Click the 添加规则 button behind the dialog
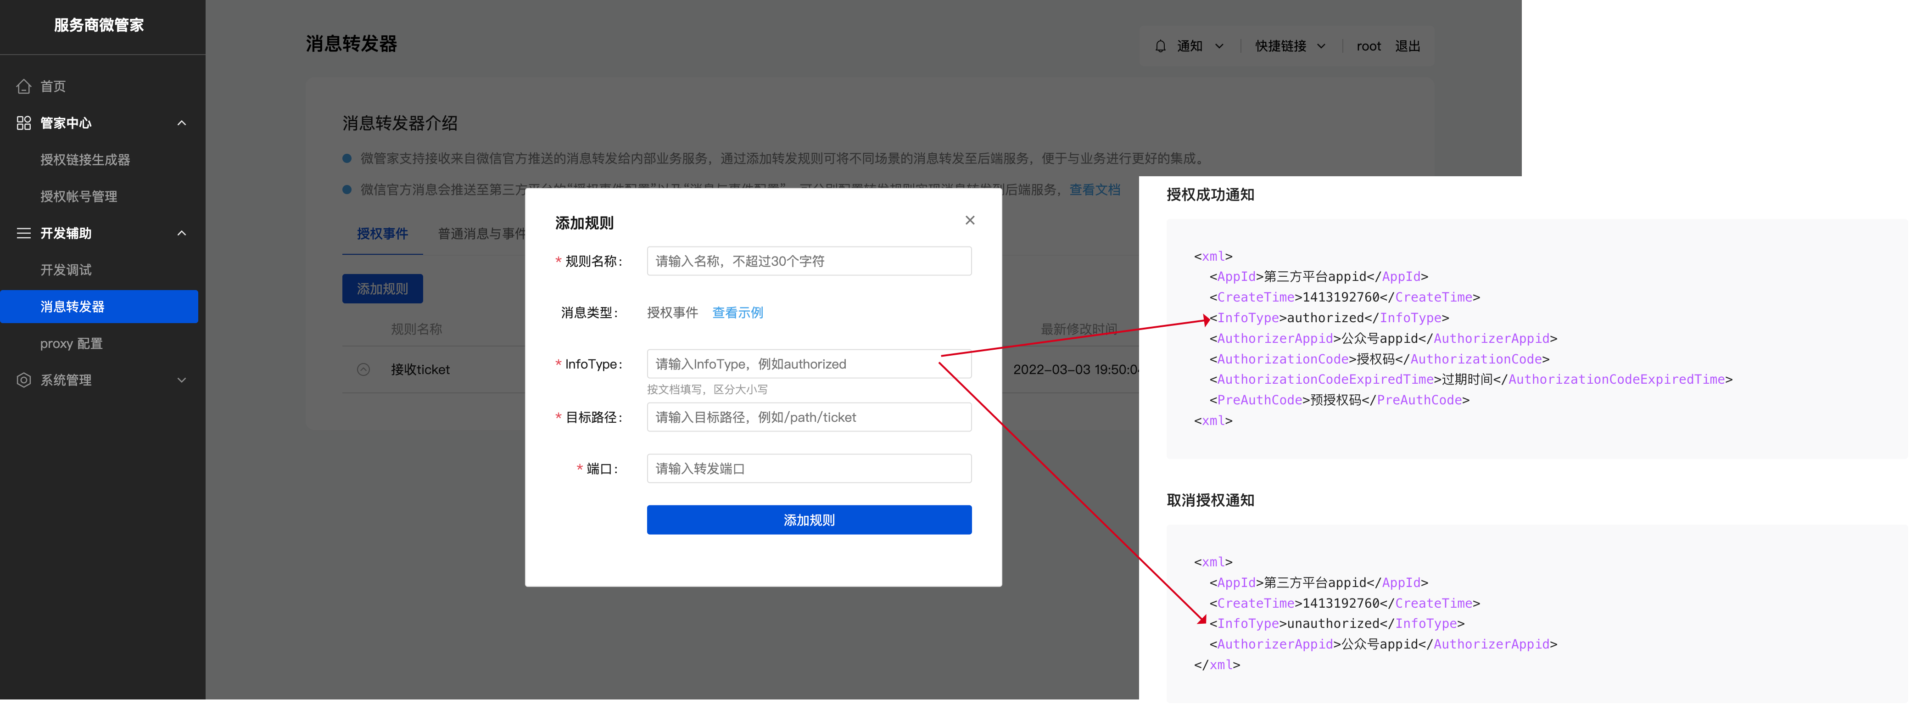This screenshot has height=716, width=1922. (x=382, y=289)
